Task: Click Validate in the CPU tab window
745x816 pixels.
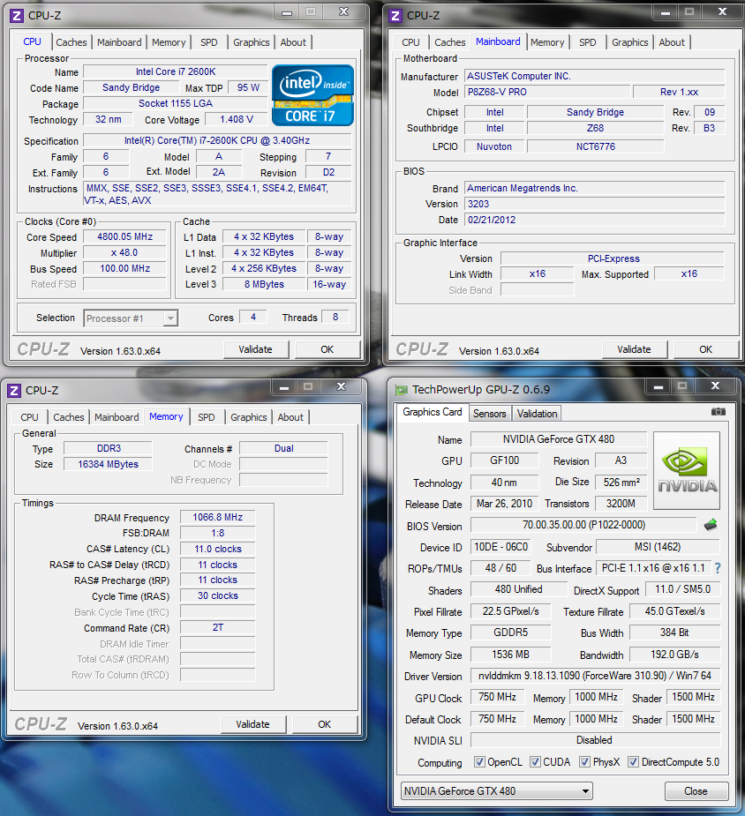Action: (x=256, y=349)
